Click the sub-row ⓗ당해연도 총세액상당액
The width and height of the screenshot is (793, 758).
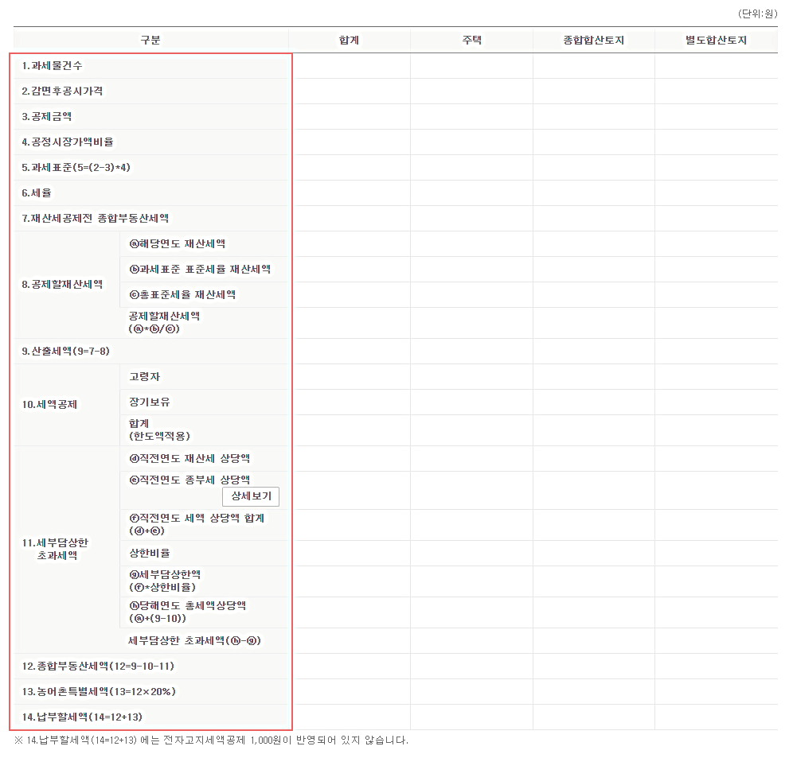coord(188,612)
